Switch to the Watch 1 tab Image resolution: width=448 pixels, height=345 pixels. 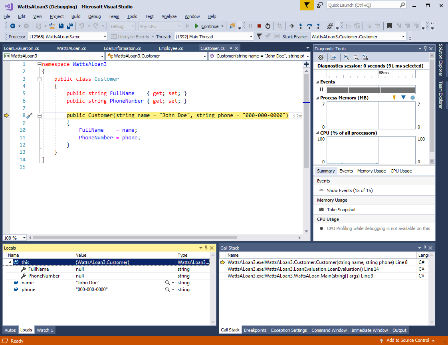pos(45,330)
